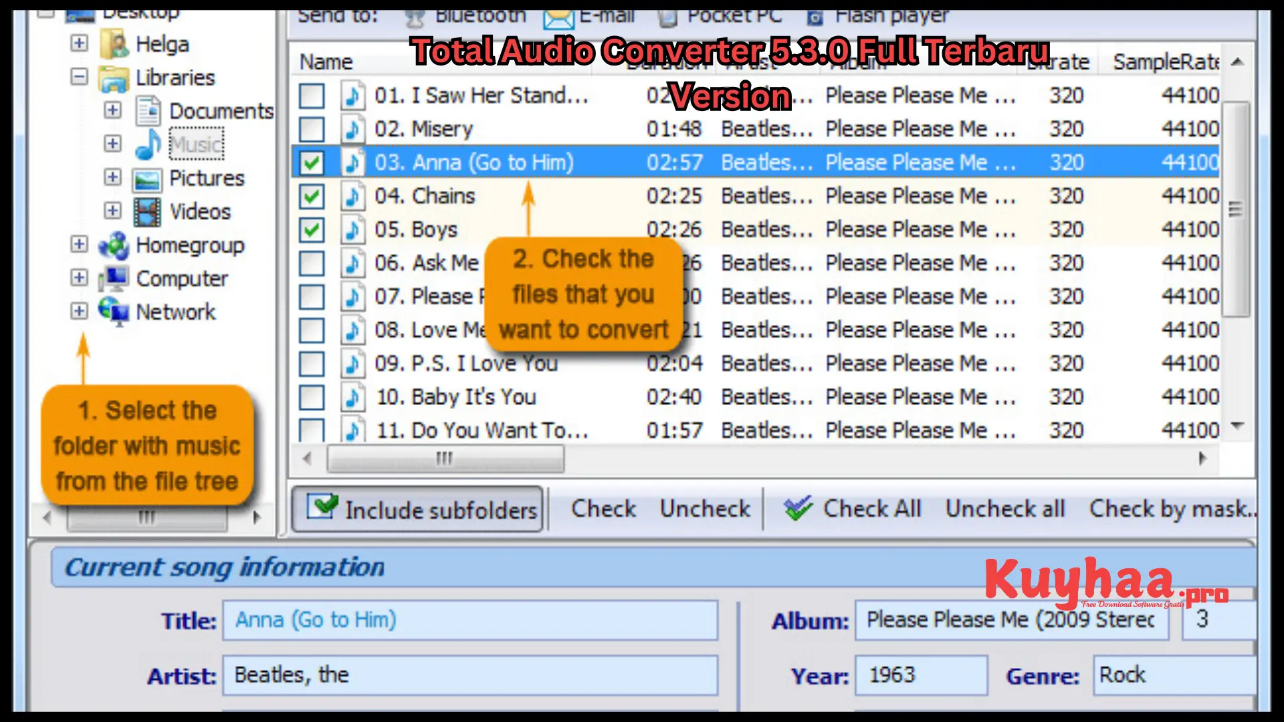Click the Pocket PC send icon
This screenshot has width=1284, height=722.
[x=667, y=16]
